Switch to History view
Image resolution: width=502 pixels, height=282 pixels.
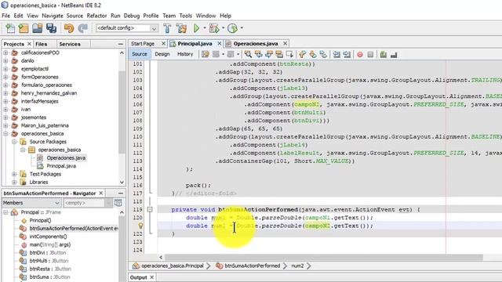pyautogui.click(x=185, y=54)
